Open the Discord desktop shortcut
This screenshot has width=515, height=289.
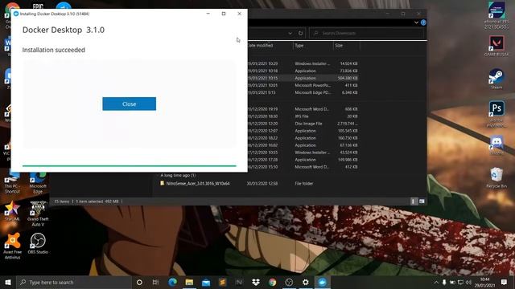click(496, 144)
